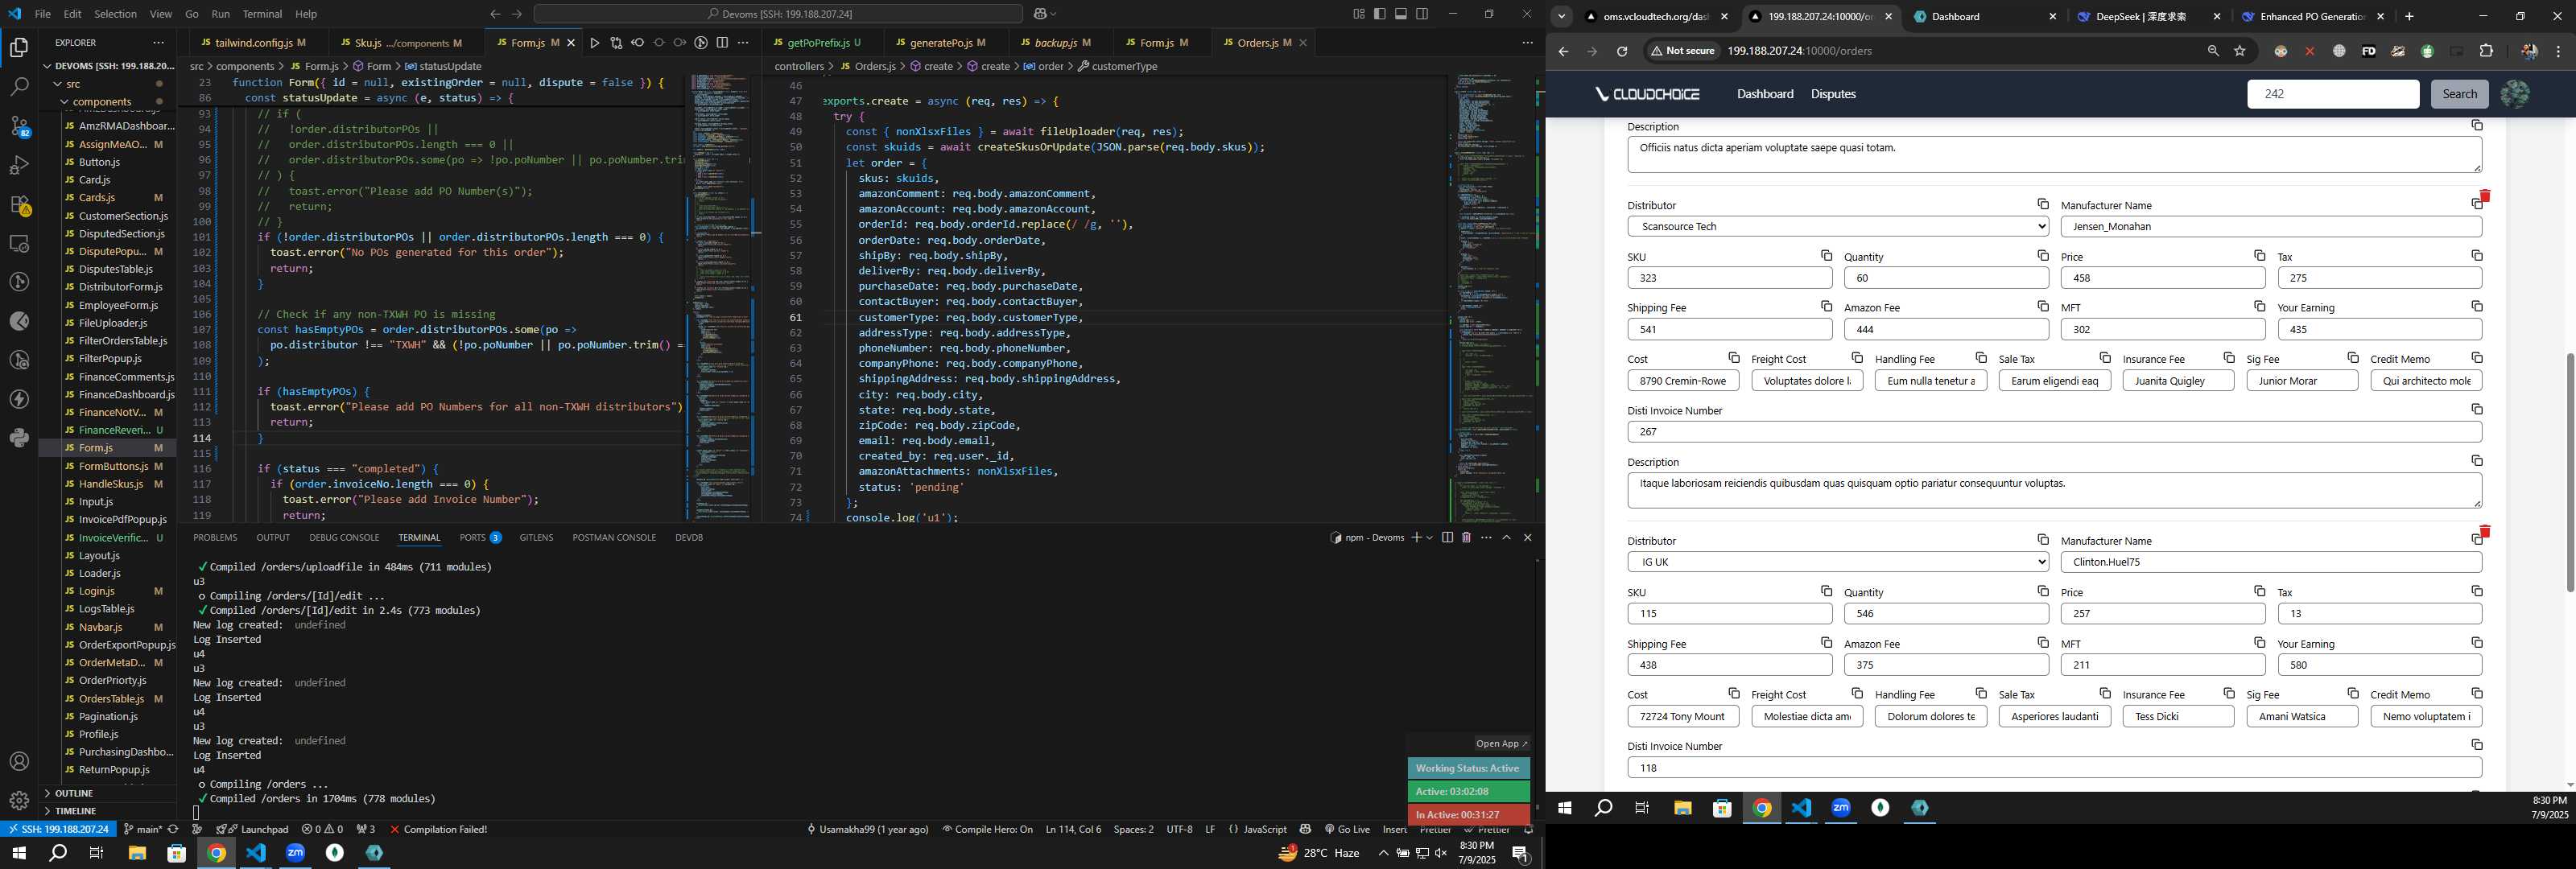Open the Search view in VS Code activity bar
This screenshot has width=2576, height=869.
[19, 87]
